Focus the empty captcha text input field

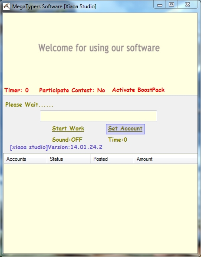[x=99, y=116]
